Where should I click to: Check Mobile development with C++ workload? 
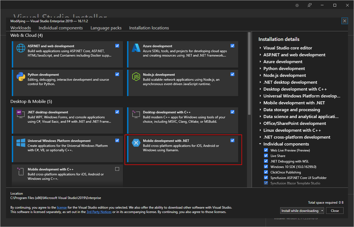coord(117,169)
